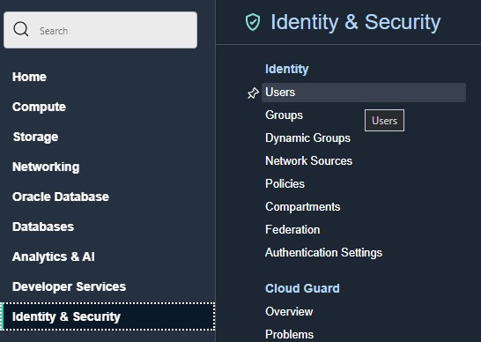
Task: Open Network Sources page
Action: click(308, 161)
